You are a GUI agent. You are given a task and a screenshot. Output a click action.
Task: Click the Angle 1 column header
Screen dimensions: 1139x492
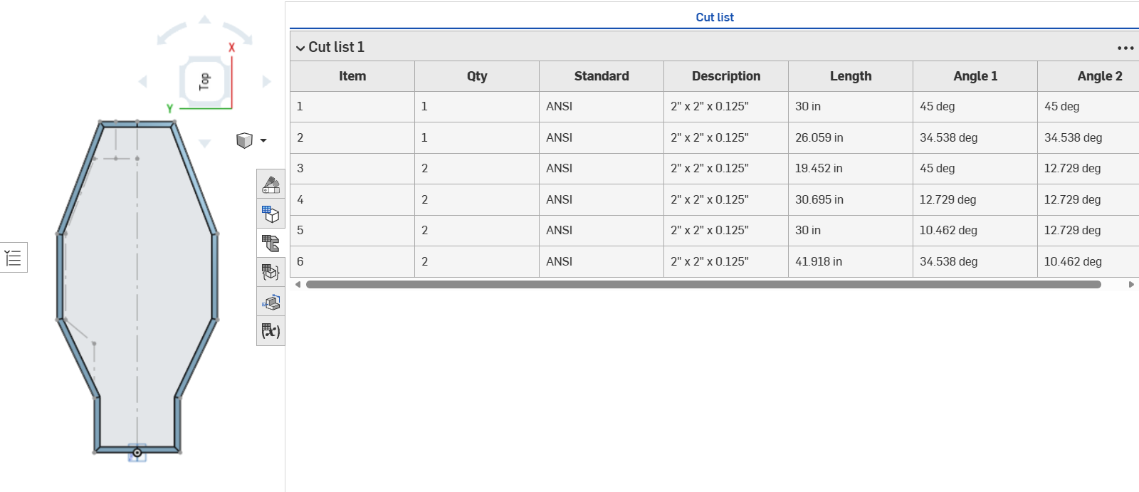(x=975, y=76)
